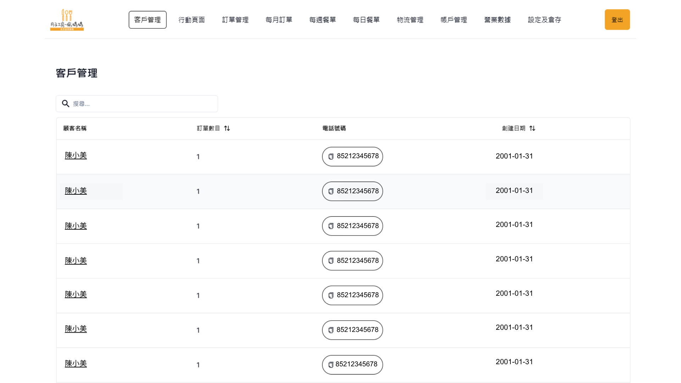Click the 搜尋 search input field
The width and height of the screenshot is (681, 383).
[142, 104]
